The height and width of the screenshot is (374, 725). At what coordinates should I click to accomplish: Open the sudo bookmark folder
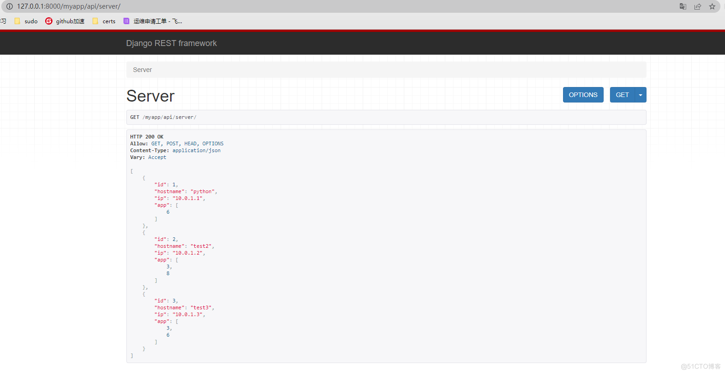(26, 21)
